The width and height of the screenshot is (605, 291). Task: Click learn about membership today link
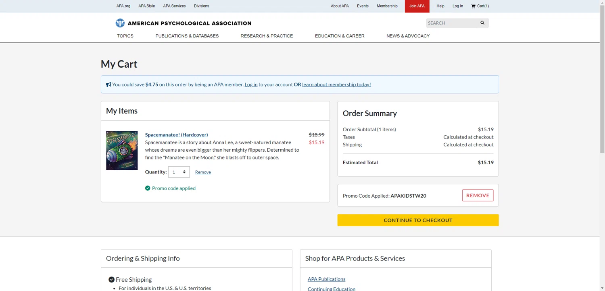click(336, 85)
